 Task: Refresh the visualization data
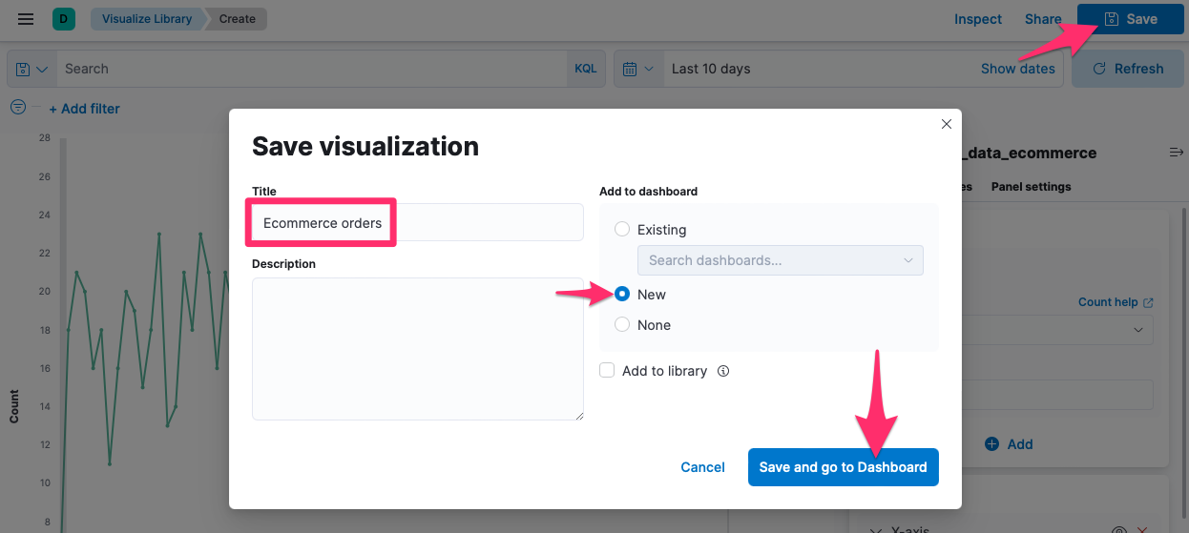(x=1128, y=69)
